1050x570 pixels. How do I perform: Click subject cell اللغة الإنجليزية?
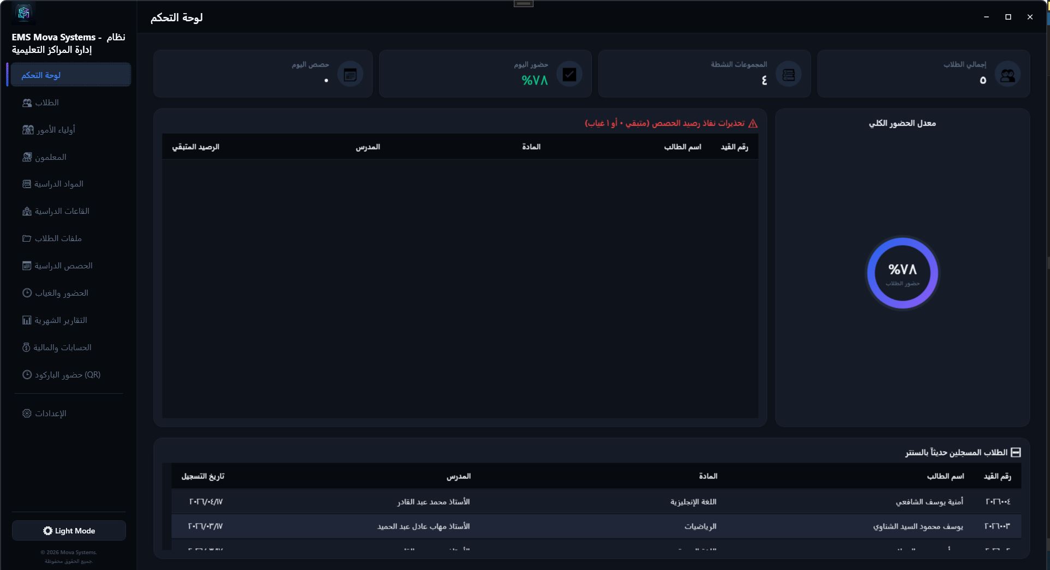[x=693, y=502]
